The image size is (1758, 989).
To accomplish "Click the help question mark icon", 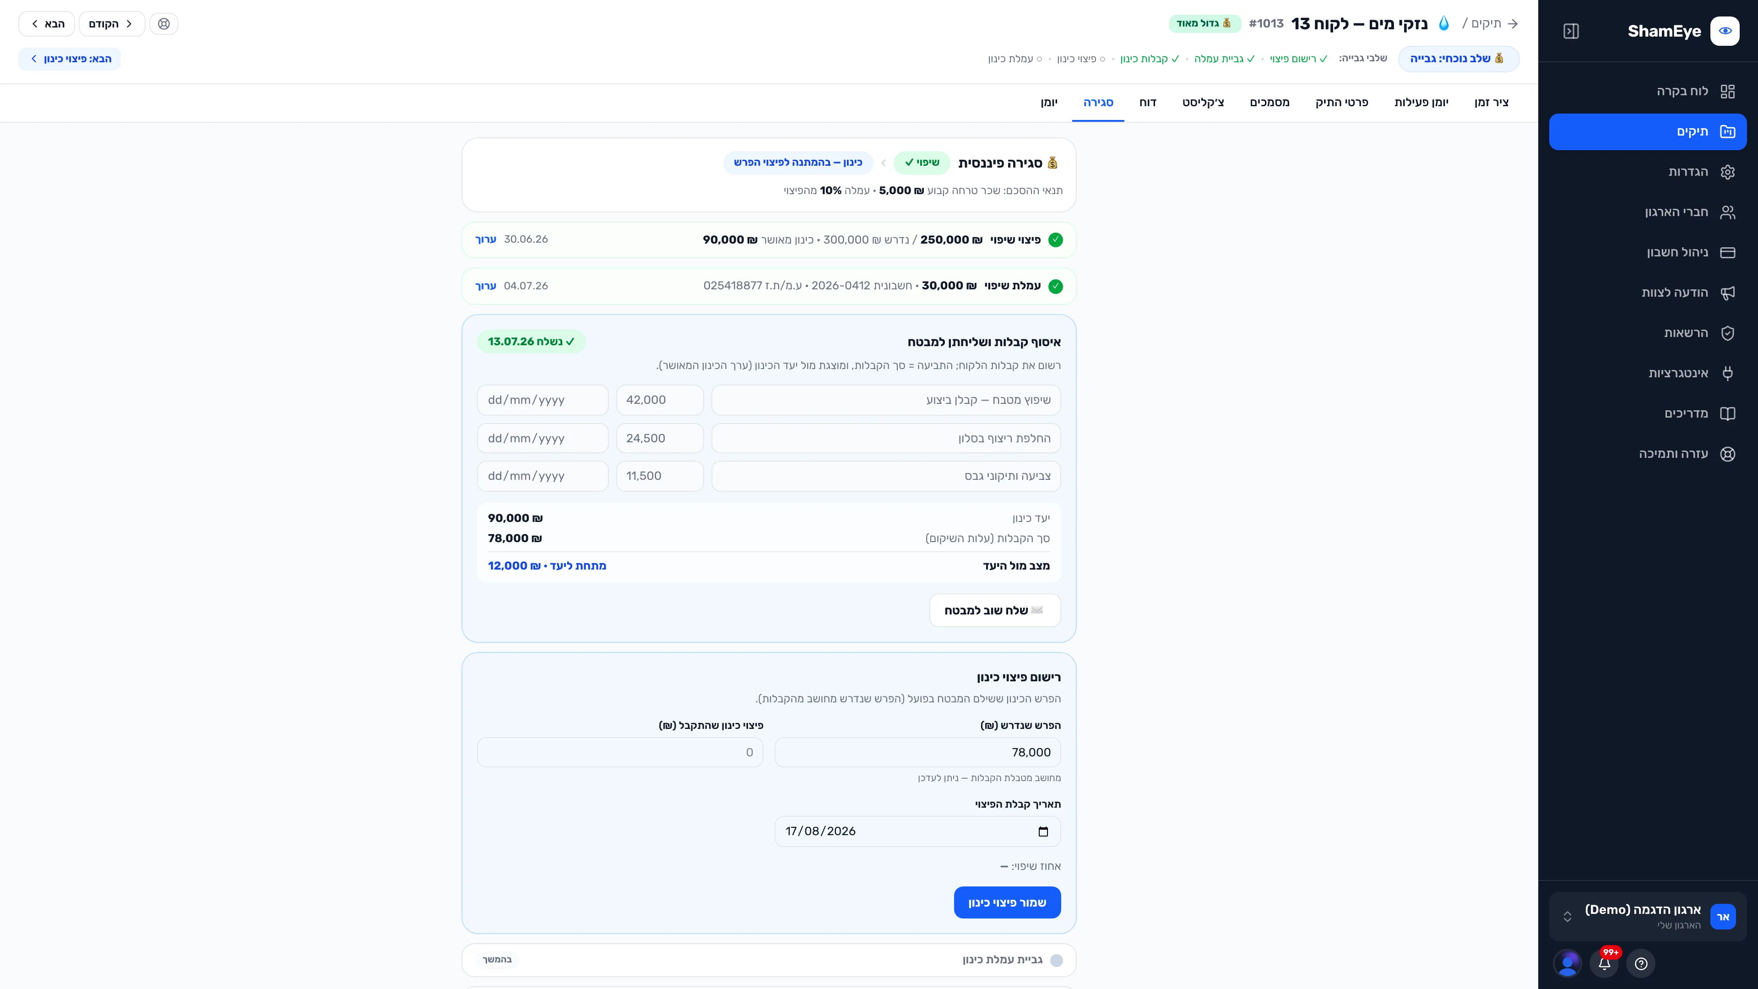I will (x=1641, y=963).
